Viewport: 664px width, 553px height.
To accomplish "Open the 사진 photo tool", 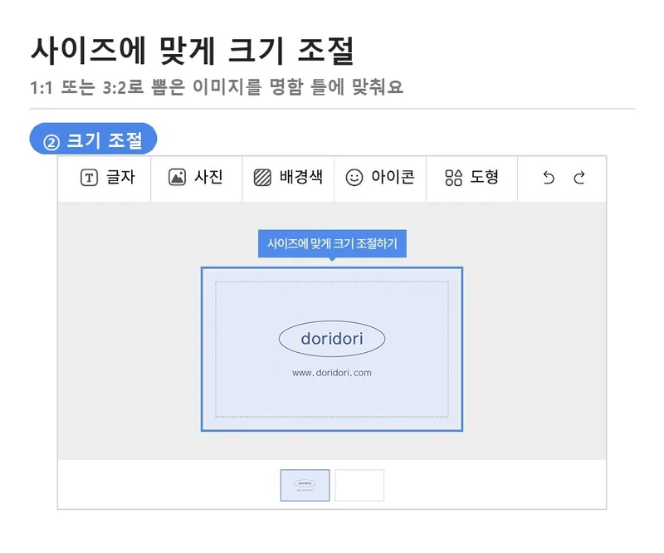I will [196, 178].
